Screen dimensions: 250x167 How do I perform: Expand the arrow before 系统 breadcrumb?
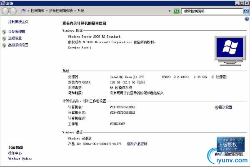[x=75, y=11]
